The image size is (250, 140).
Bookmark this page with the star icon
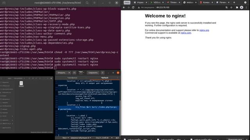tap(231, 7)
